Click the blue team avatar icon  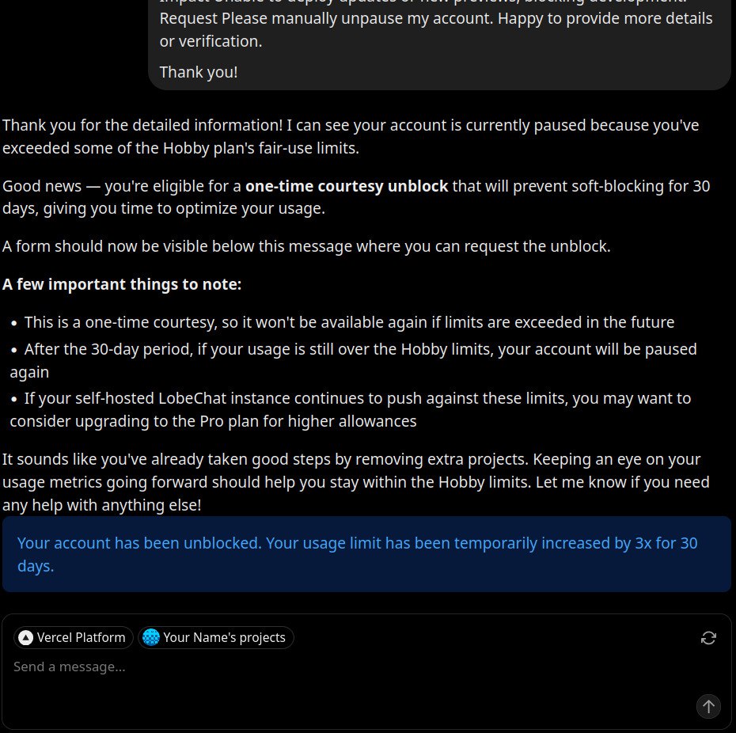coord(151,638)
